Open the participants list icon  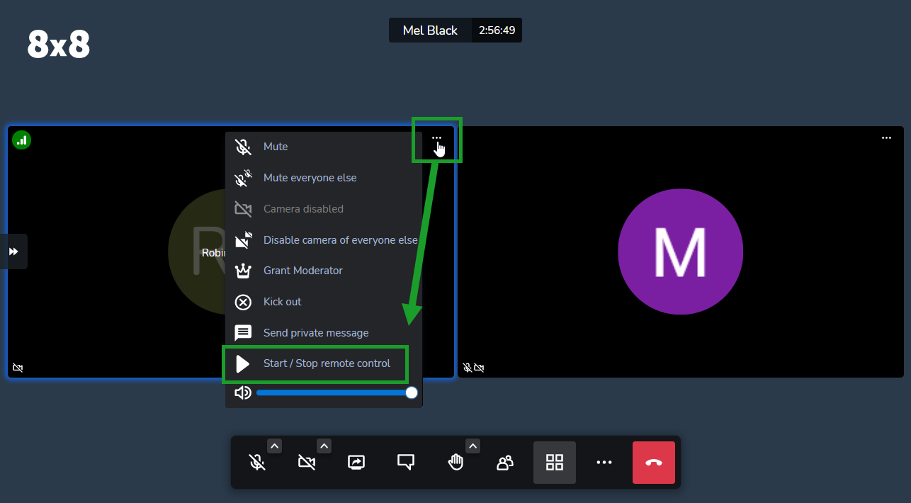[x=504, y=463]
